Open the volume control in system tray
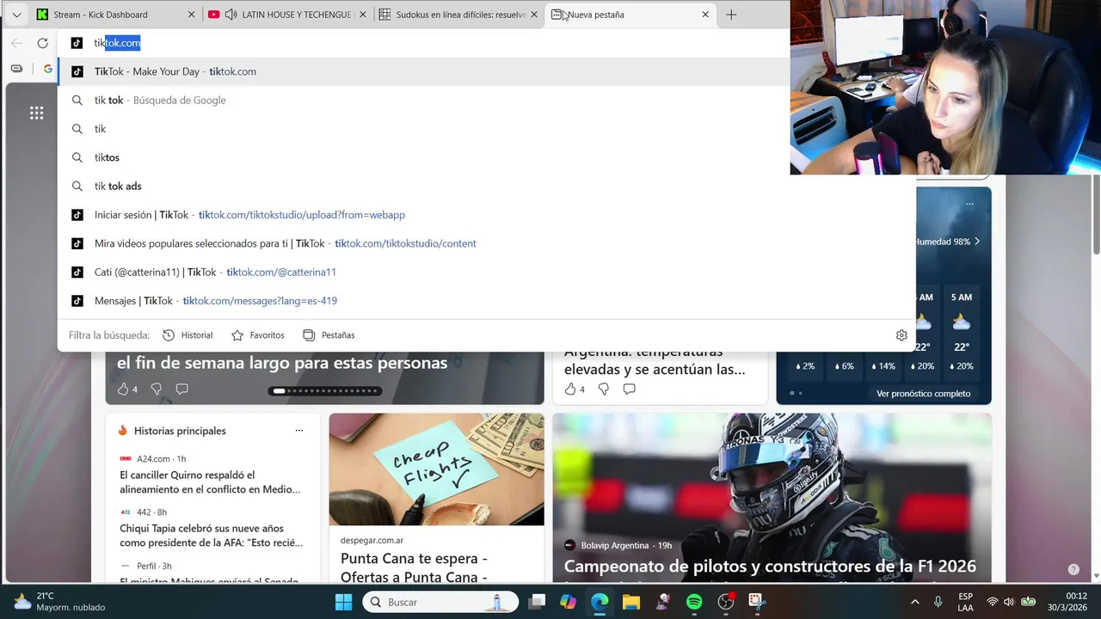Image resolution: width=1101 pixels, height=619 pixels. click(1009, 602)
